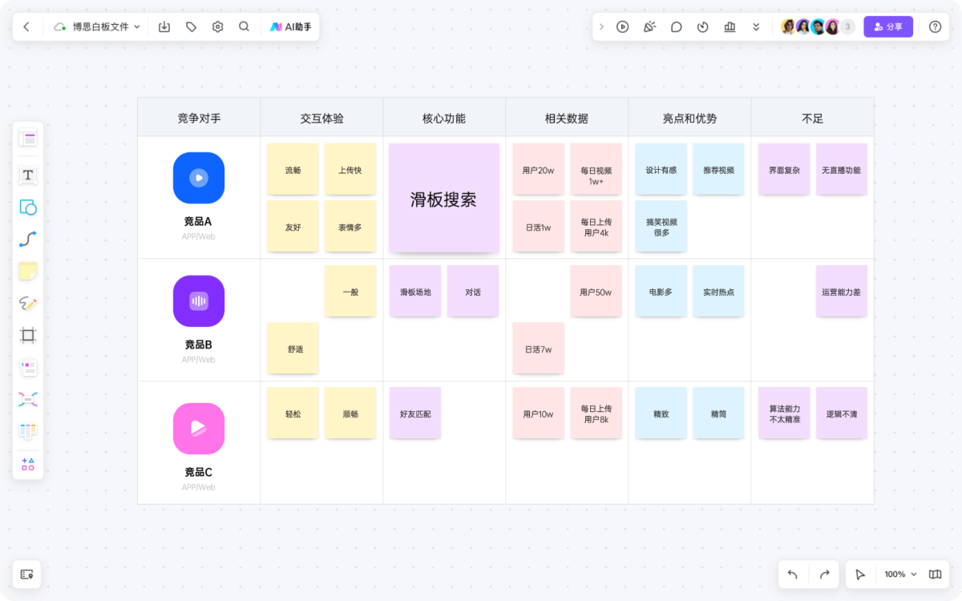
Task: Choose the Frame tool
Action: point(27,335)
